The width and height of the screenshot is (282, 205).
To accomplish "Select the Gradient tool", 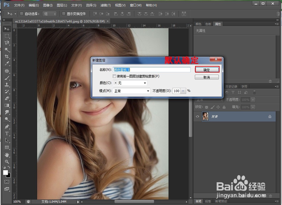I will point(7,105).
